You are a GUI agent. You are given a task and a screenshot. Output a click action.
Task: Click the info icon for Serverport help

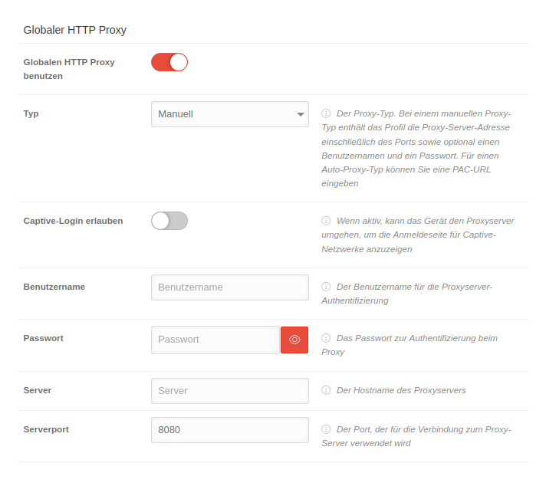pos(326,429)
